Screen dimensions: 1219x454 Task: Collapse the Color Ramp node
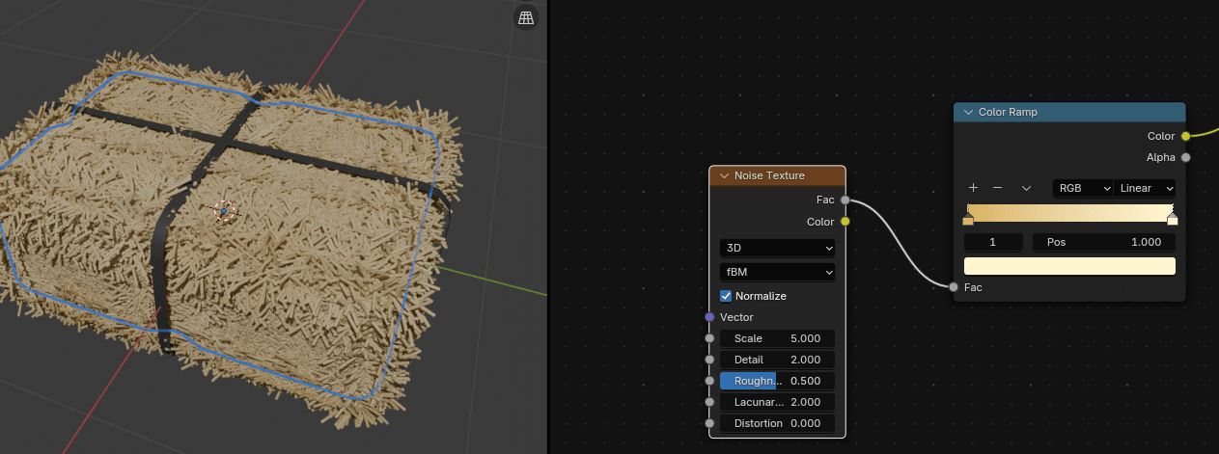pyautogui.click(x=968, y=113)
